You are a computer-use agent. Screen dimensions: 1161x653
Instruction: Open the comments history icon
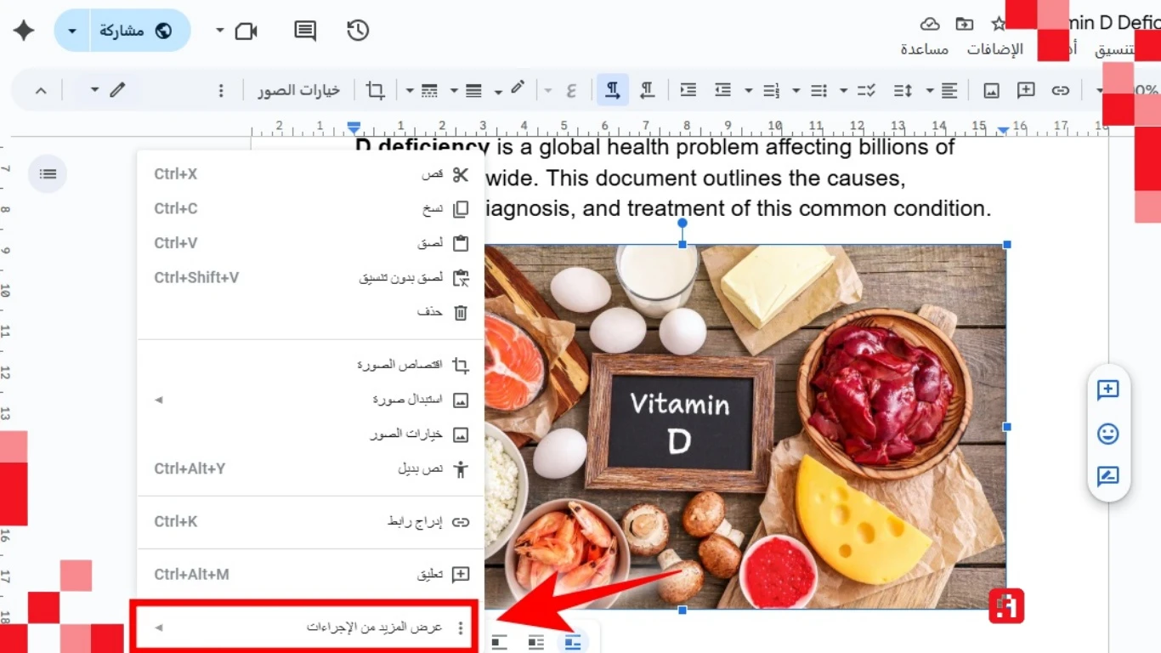pos(304,31)
